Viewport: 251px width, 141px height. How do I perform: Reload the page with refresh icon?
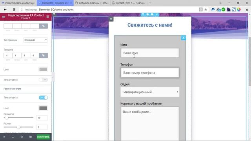pyautogui.click(x=22, y=9)
